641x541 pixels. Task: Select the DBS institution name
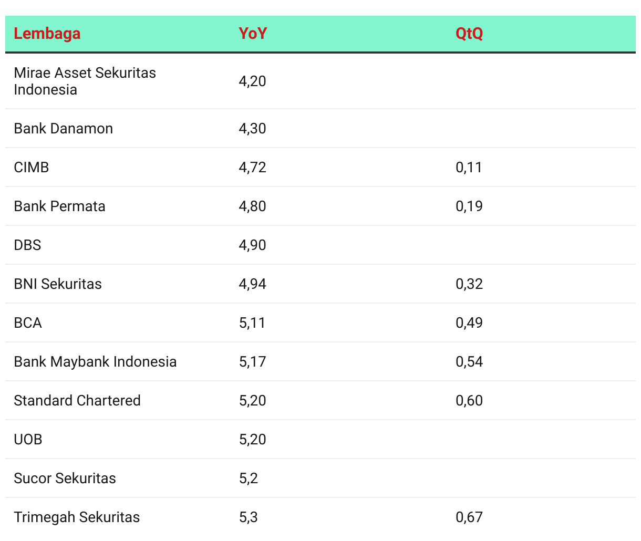point(27,245)
